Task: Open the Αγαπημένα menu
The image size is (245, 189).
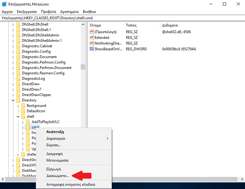Action: click(x=69, y=12)
